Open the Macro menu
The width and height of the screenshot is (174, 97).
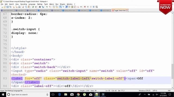(x=52, y=4)
